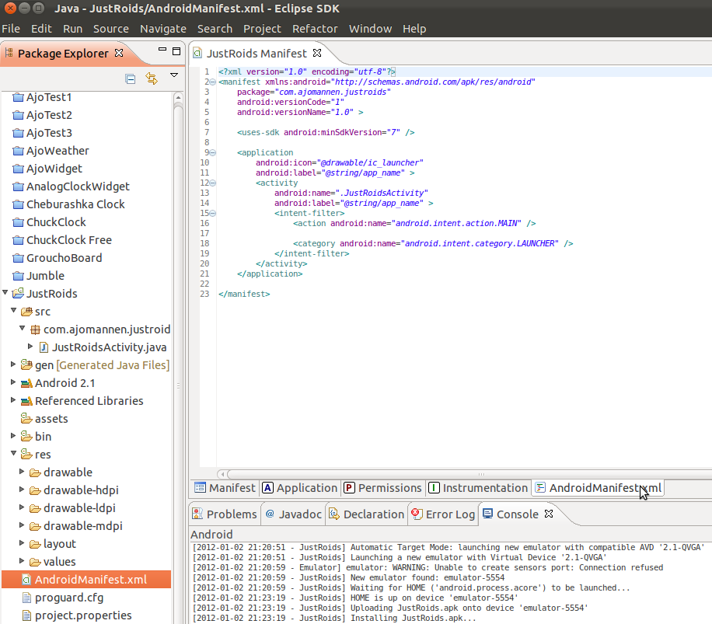Expand the layout folder node
This screenshot has height=624, width=712.
22,542
